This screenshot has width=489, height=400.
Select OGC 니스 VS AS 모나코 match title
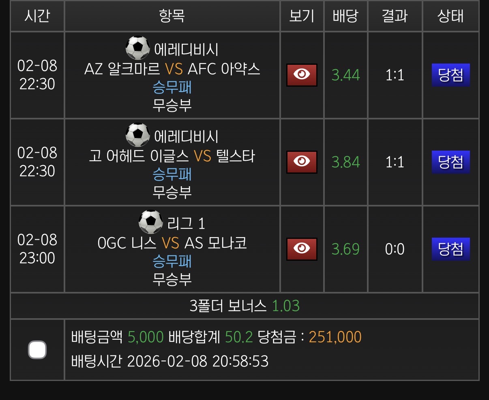click(172, 243)
